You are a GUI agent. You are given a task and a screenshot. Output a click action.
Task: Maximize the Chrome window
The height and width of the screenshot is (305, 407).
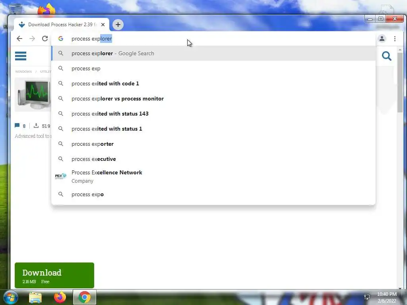pyautogui.click(x=380, y=19)
